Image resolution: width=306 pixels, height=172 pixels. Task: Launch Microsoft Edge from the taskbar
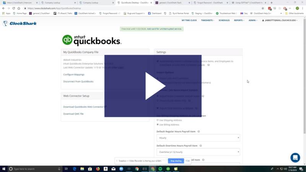click(74, 169)
